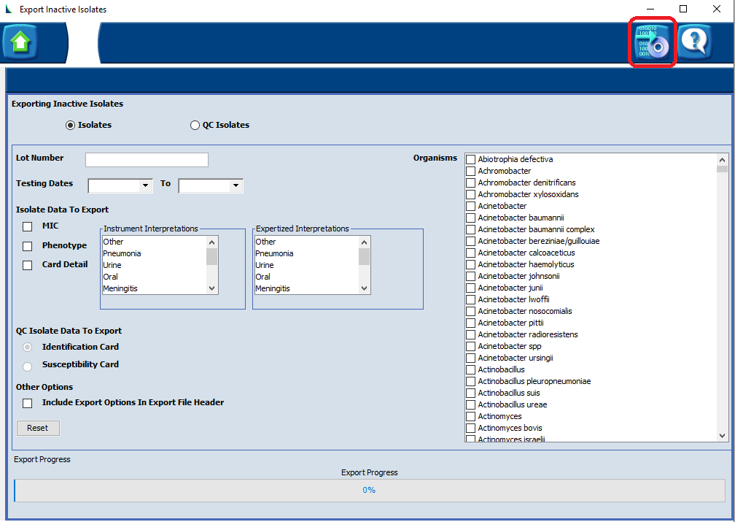Start export with the data-to-disc icon

coord(652,43)
